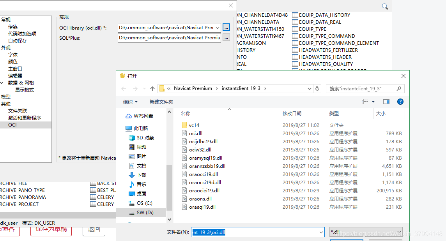Select 激活和更新程序 option
The height and width of the screenshot is (241, 446).
tap(25, 118)
